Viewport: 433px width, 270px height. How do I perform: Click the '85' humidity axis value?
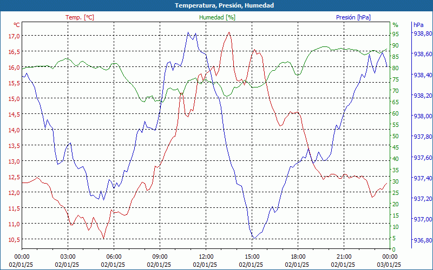coord(396,57)
